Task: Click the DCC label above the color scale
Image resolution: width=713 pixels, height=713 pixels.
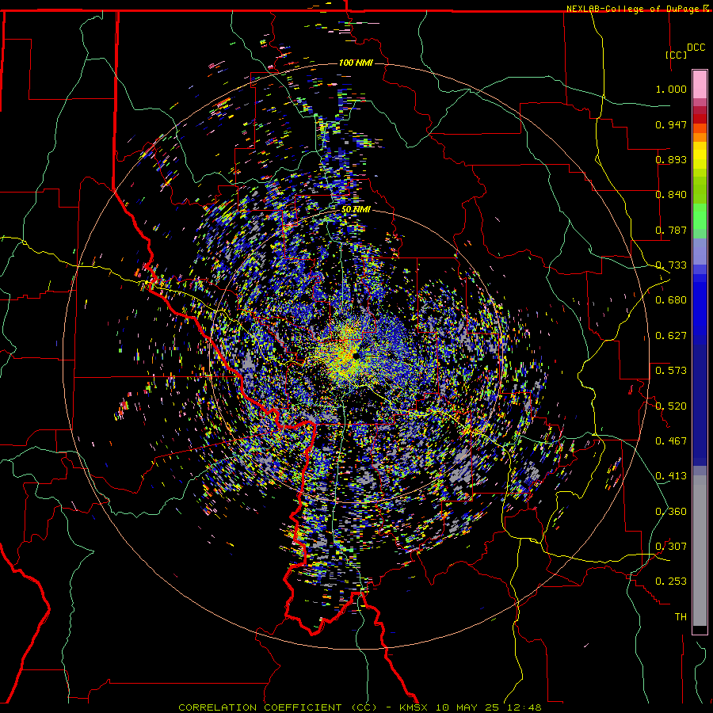Action: click(x=696, y=48)
